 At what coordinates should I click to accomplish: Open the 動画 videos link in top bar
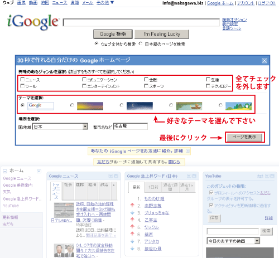click(33, 3)
